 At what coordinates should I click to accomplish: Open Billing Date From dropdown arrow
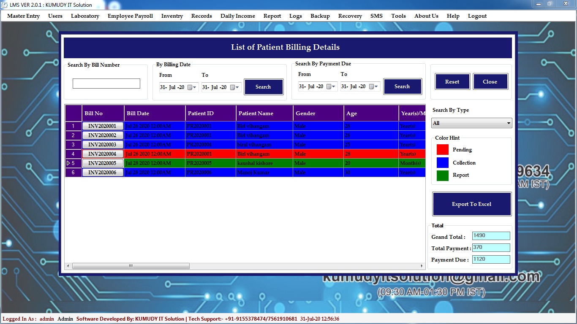[x=195, y=87]
